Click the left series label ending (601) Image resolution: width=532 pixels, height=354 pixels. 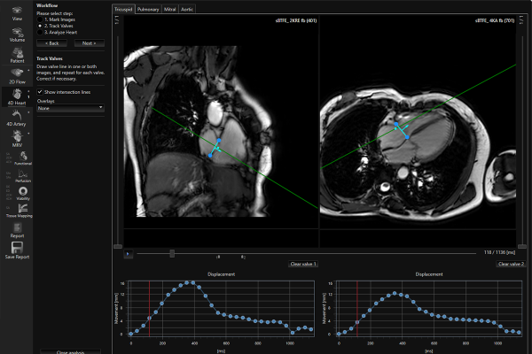[296, 20]
